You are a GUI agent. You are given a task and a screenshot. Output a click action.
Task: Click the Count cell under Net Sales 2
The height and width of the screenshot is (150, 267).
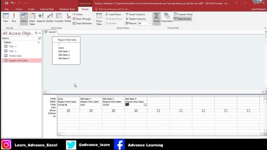(113, 105)
